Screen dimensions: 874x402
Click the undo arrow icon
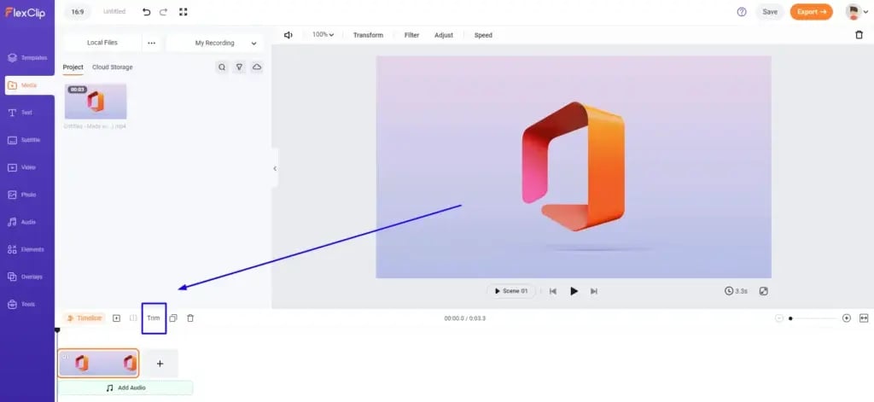tap(146, 12)
